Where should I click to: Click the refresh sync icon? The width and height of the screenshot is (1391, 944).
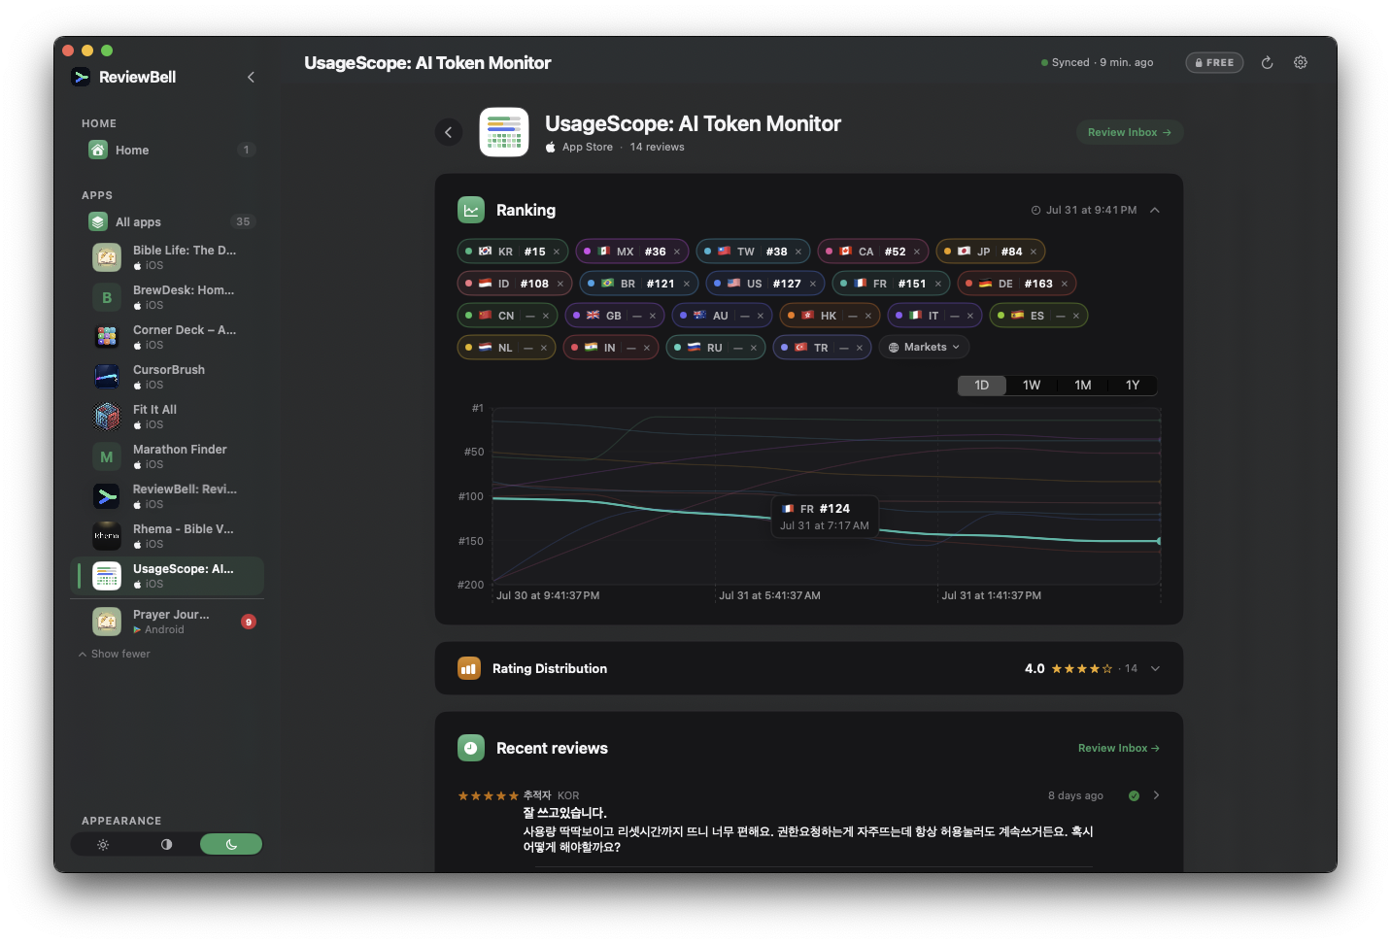(x=1267, y=63)
